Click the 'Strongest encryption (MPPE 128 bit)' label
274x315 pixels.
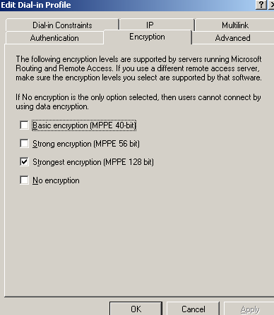[93, 162]
